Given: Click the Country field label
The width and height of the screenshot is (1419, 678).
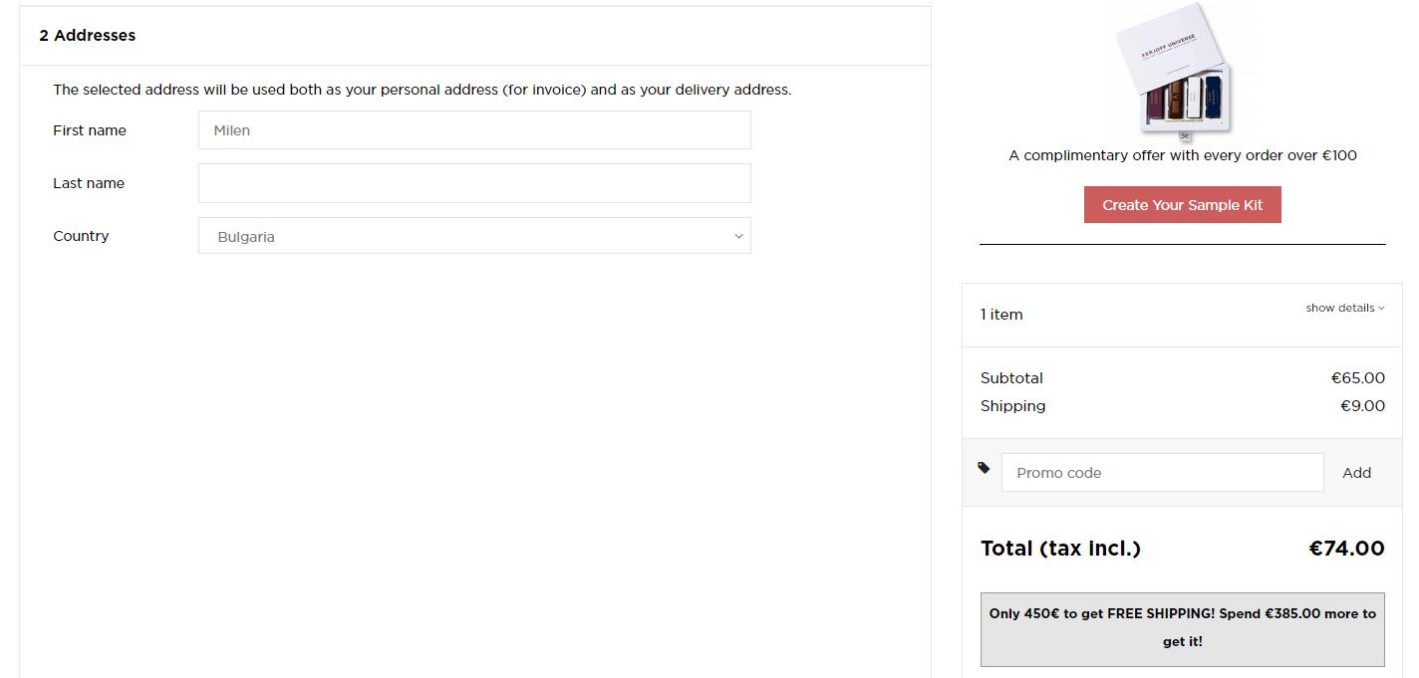Looking at the screenshot, I should [81, 236].
